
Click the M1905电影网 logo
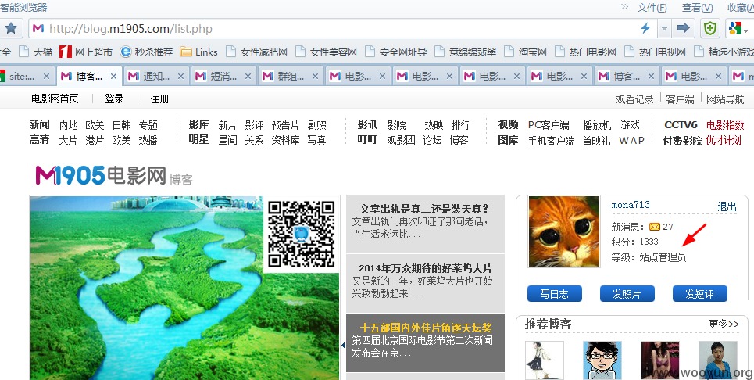tap(101, 174)
